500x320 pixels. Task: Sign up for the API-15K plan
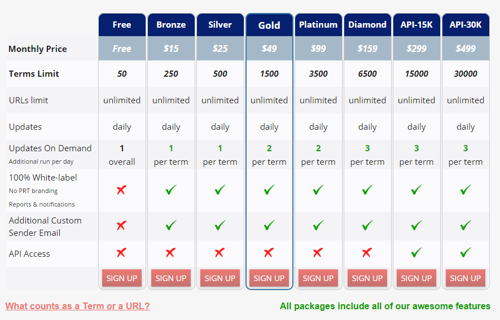pyautogui.click(x=416, y=278)
